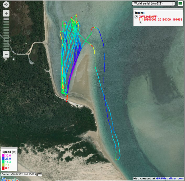Click the ruler measurement icon
This screenshot has height=181, width=185.
pos(40,174)
